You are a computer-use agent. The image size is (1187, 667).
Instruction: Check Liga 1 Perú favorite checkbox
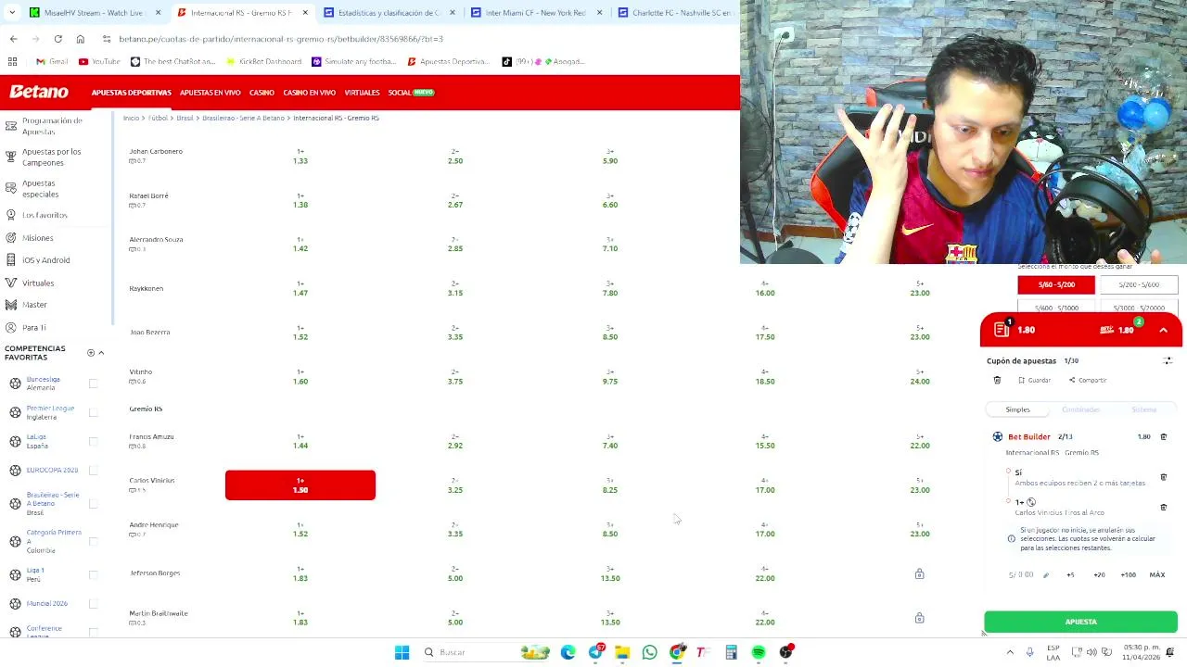[93, 574]
